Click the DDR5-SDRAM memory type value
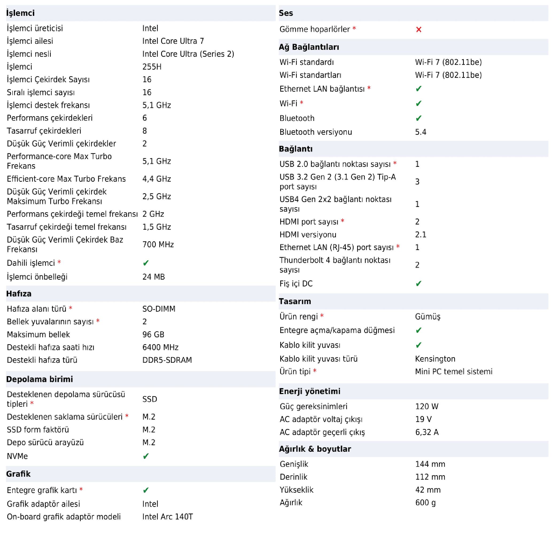This screenshot has height=536, width=552. tap(167, 360)
